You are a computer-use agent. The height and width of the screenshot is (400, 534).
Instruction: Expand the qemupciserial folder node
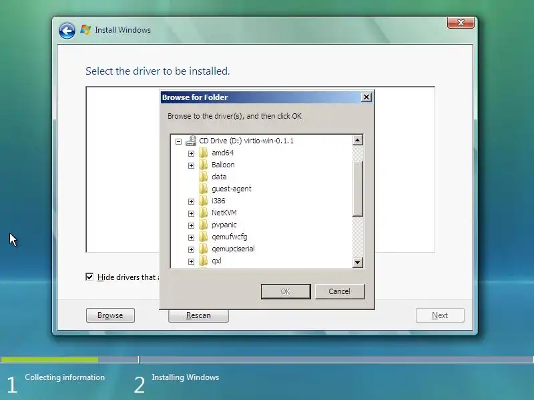(191, 249)
